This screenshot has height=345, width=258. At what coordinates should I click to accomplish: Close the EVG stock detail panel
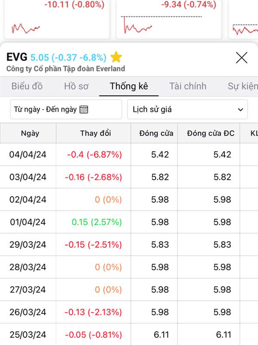[242, 58]
